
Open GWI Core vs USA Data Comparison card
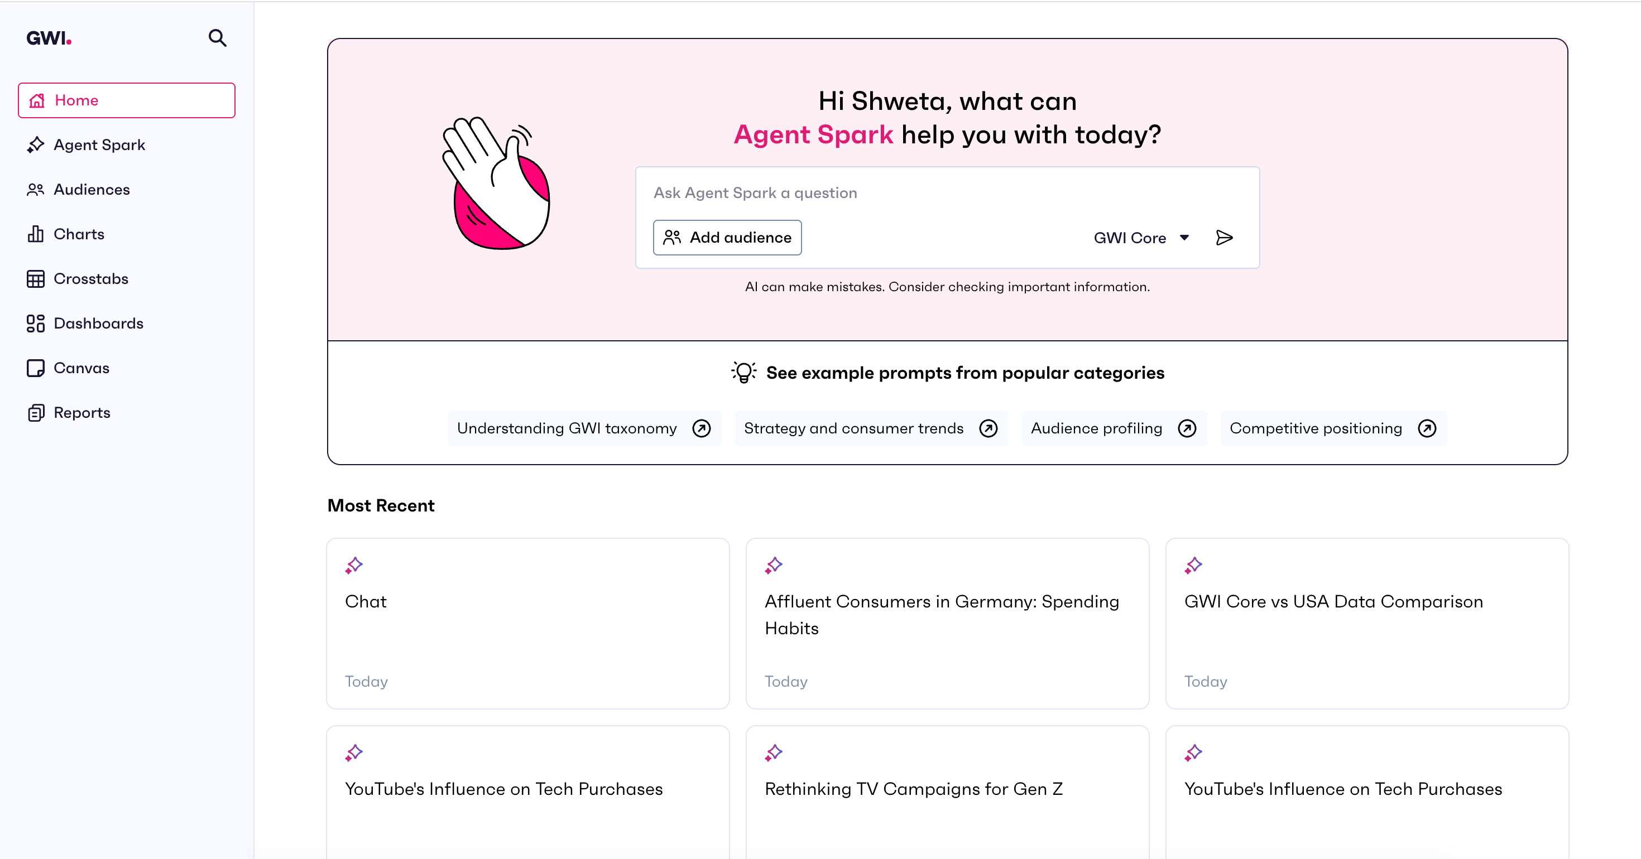[x=1366, y=622]
